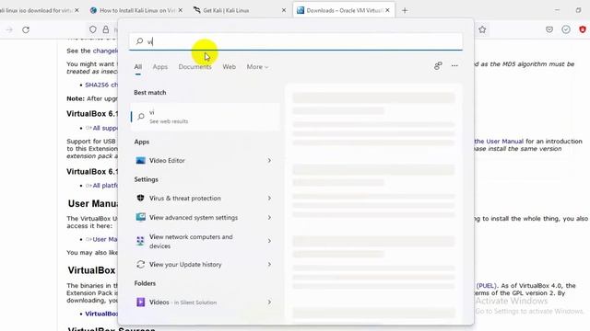The height and width of the screenshot is (331, 590).
Task: Click the account check icon in toolbar
Action: coord(566,29)
